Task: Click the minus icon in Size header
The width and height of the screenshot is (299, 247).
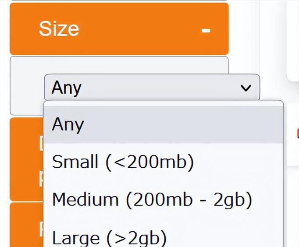Action: (206, 31)
